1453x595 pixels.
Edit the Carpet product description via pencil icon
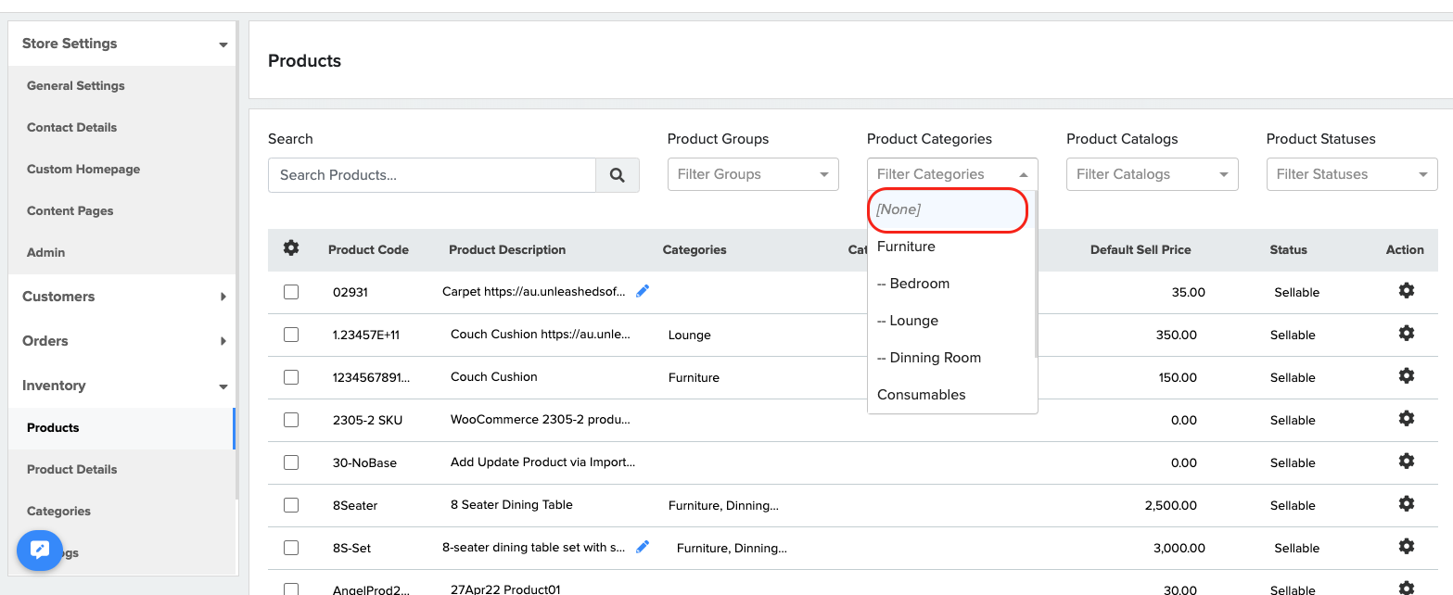(644, 290)
